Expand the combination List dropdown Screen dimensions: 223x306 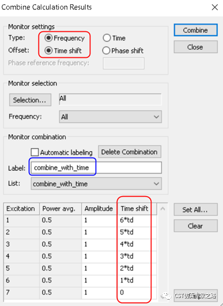click(x=96, y=184)
